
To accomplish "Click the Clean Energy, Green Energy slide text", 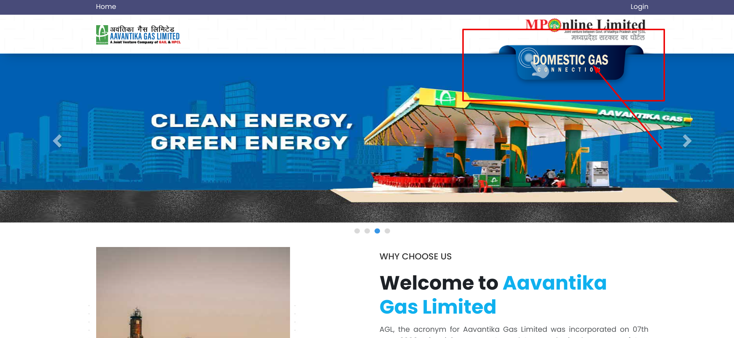I will click(x=252, y=132).
